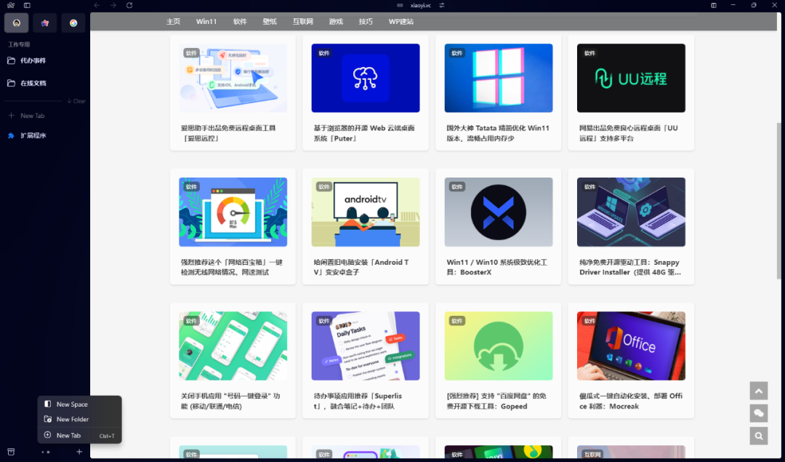Open the 号码一键登录 article thumbnail

click(233, 346)
